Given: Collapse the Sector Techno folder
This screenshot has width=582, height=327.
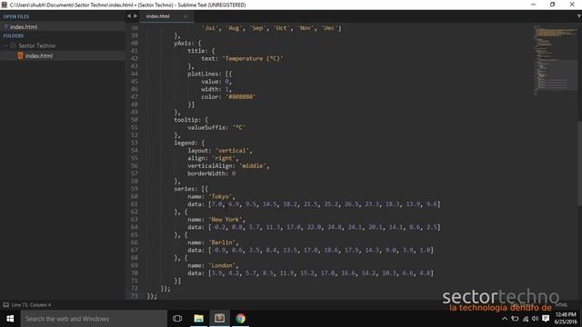Looking at the screenshot, I should coord(5,45).
